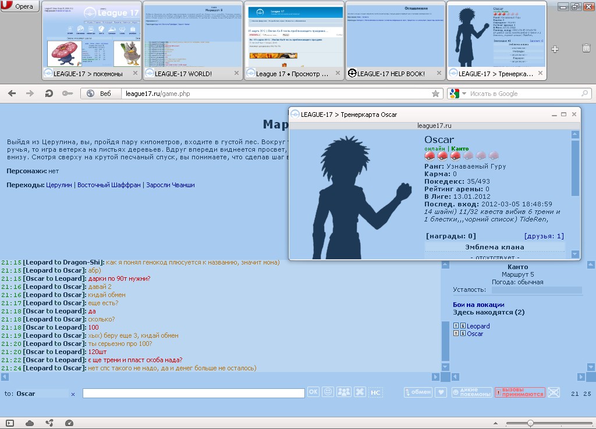Switch to LEAGUE-17 > Тренерка tab
The height and width of the screenshot is (429, 596).
(x=497, y=41)
